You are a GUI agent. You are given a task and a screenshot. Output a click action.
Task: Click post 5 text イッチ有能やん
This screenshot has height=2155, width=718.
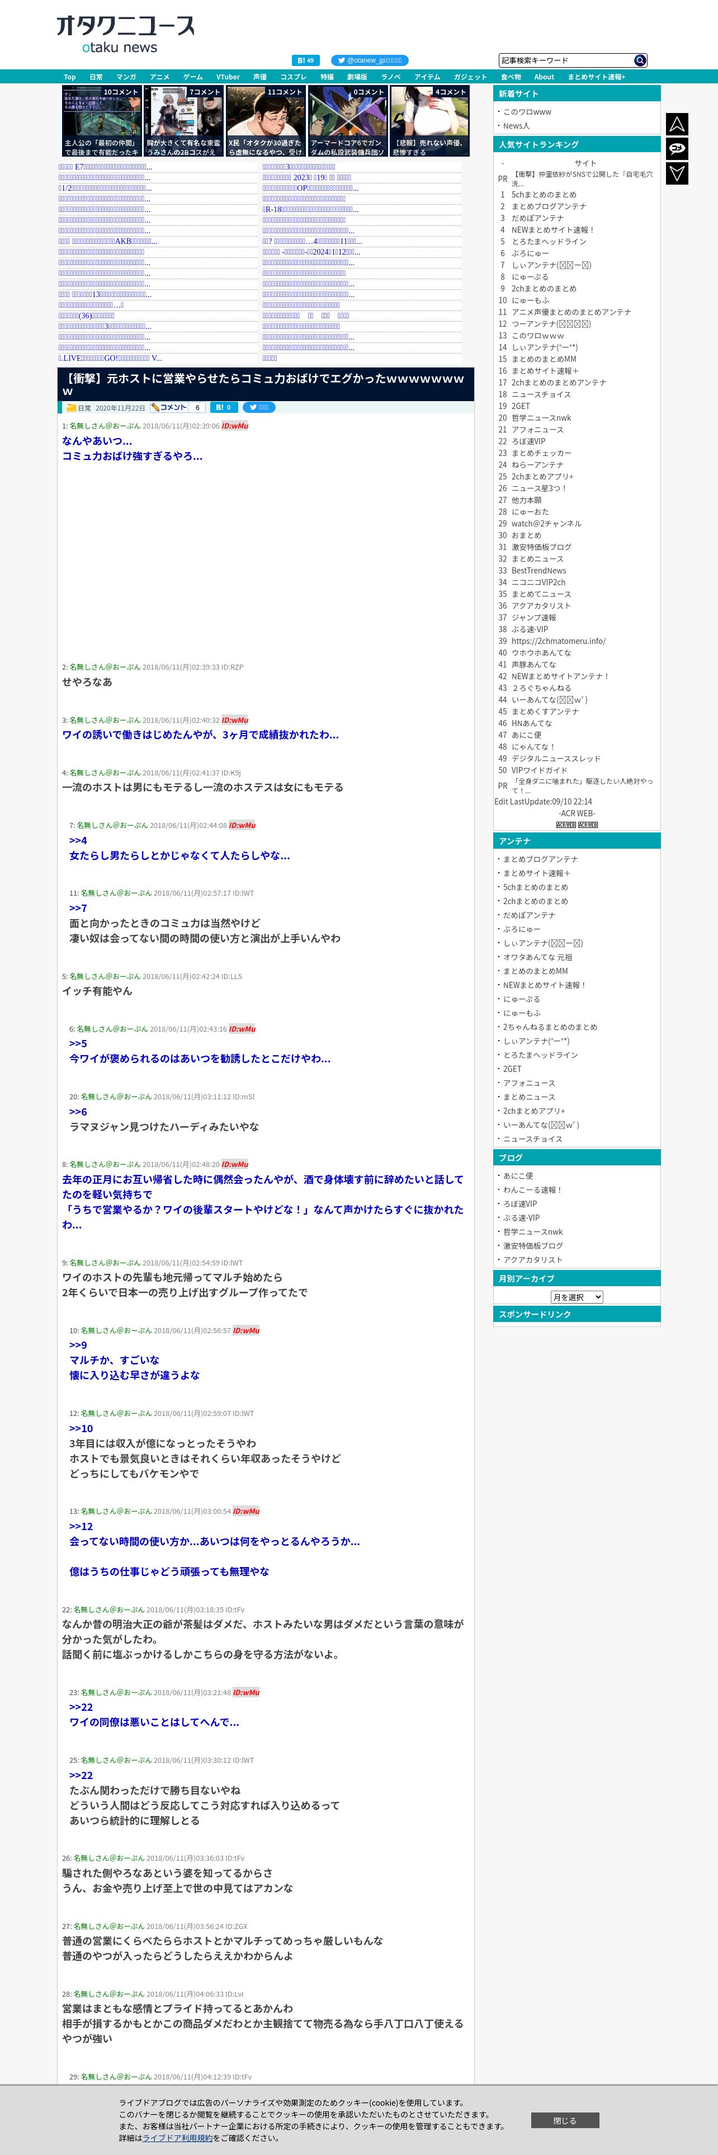click(97, 990)
